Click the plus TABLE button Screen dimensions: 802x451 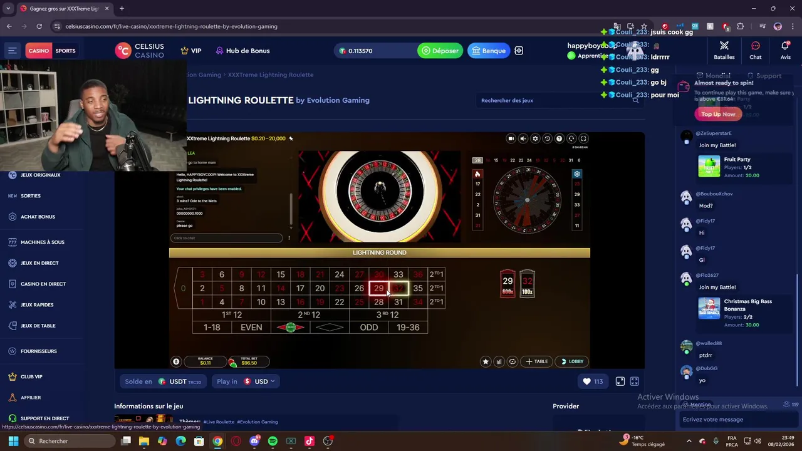[x=537, y=361]
